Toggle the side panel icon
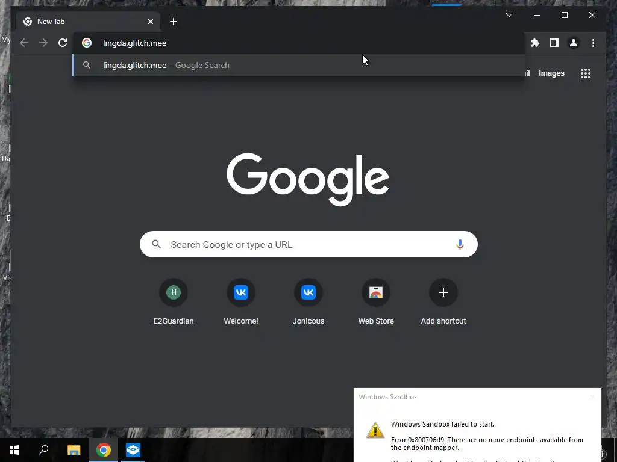The width and height of the screenshot is (617, 462). (554, 43)
